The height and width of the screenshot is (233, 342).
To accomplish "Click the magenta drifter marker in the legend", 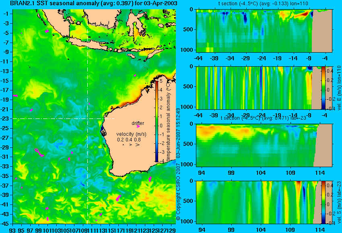I will [138, 127].
